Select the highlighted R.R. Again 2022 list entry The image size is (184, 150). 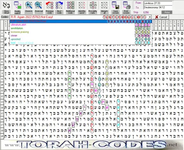click(81, 21)
